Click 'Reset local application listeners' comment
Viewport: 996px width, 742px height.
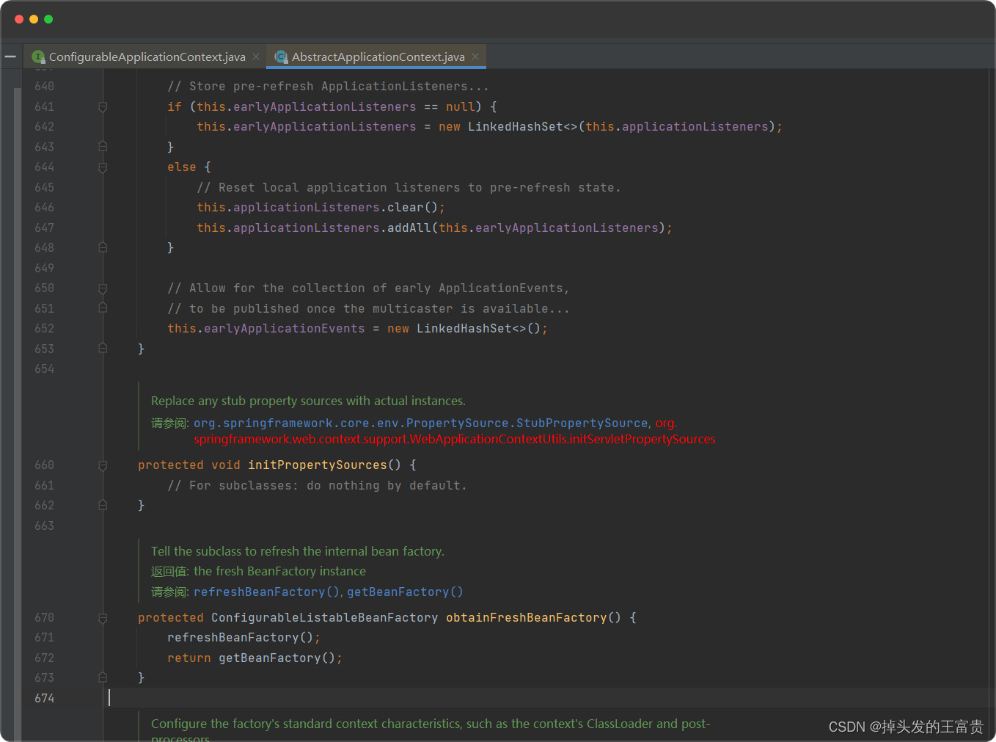click(409, 188)
